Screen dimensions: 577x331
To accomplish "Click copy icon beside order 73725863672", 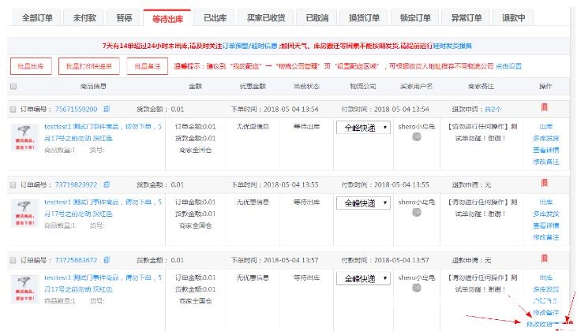I will coord(107,260).
